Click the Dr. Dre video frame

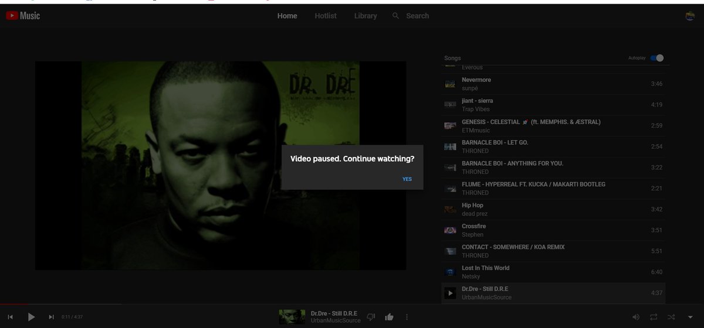click(221, 165)
